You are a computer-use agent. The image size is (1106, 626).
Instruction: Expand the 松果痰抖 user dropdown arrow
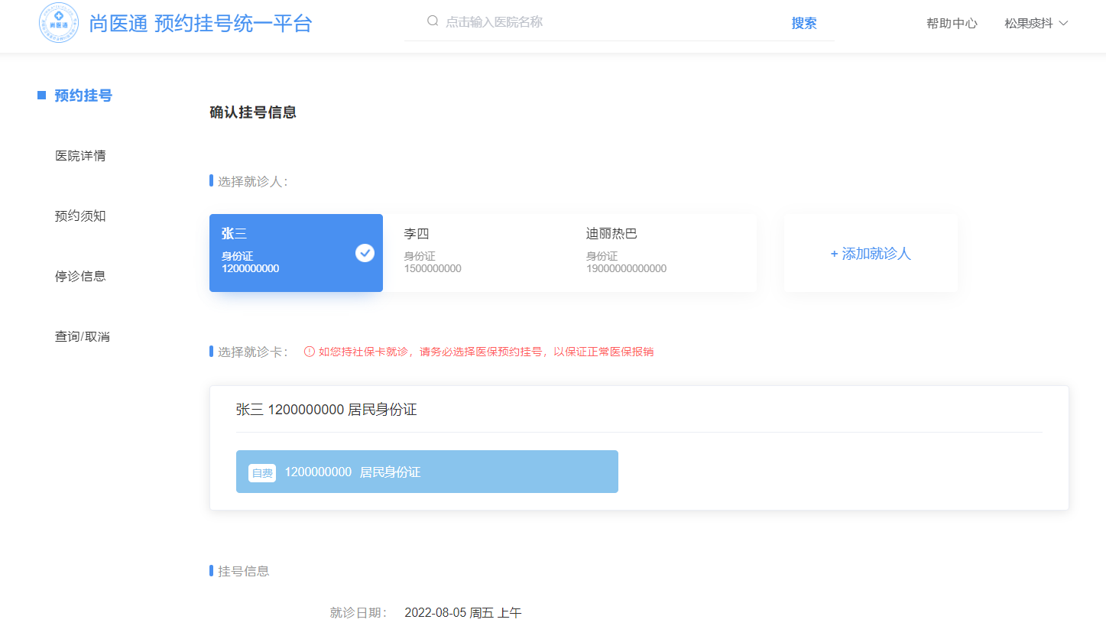coord(1063,23)
